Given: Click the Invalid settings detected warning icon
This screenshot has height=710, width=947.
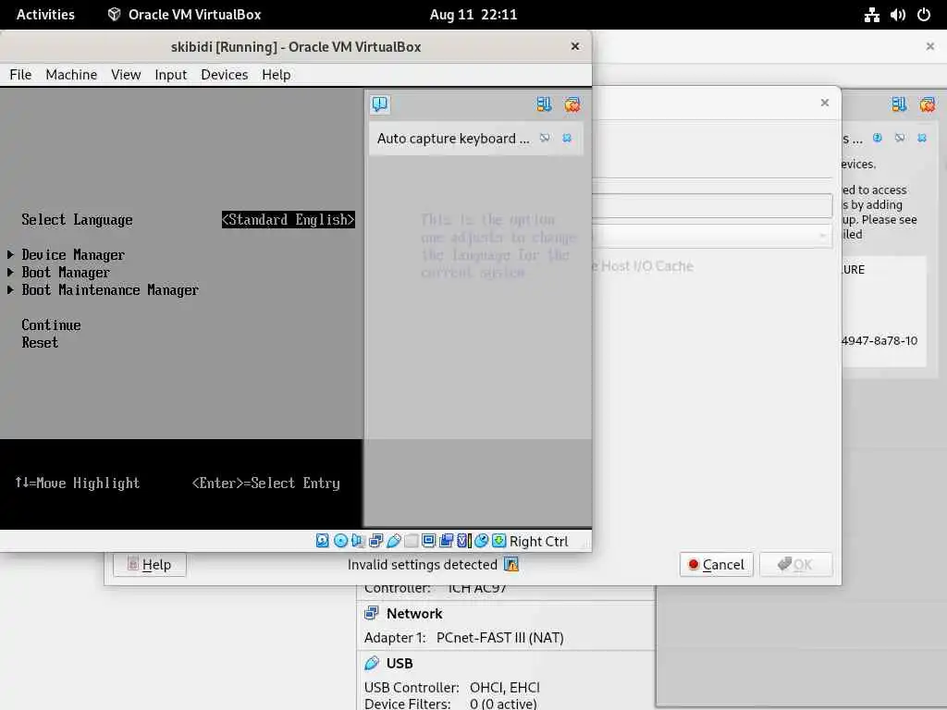Looking at the screenshot, I should tap(511, 565).
